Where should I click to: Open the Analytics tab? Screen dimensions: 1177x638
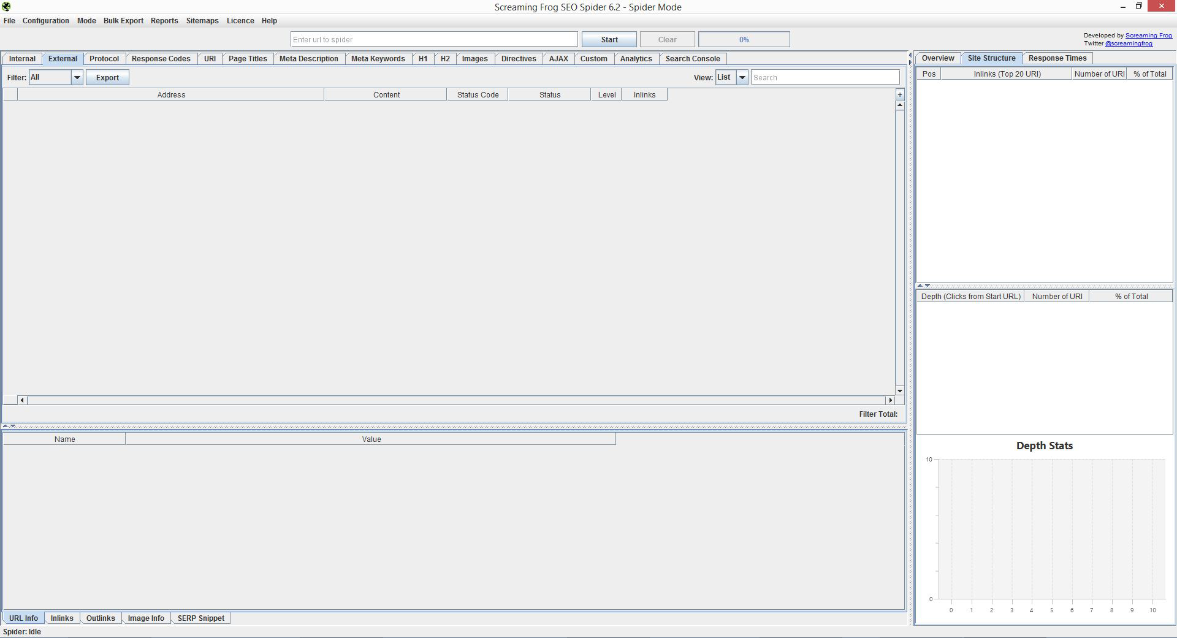point(636,59)
